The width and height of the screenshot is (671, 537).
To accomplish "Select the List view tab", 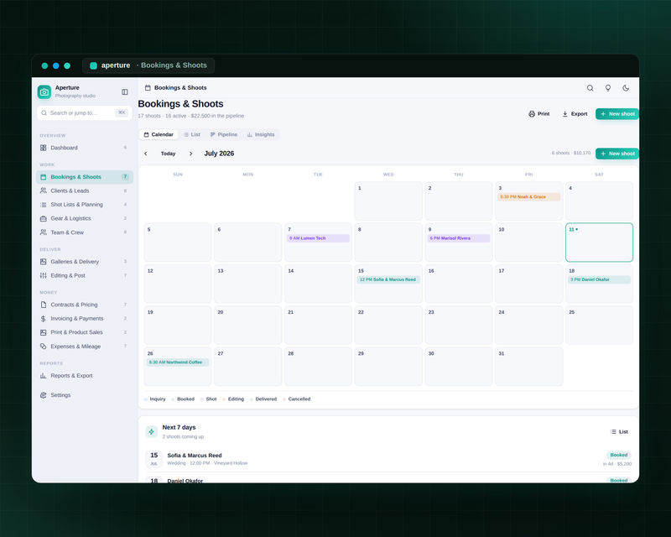I will (x=192, y=134).
